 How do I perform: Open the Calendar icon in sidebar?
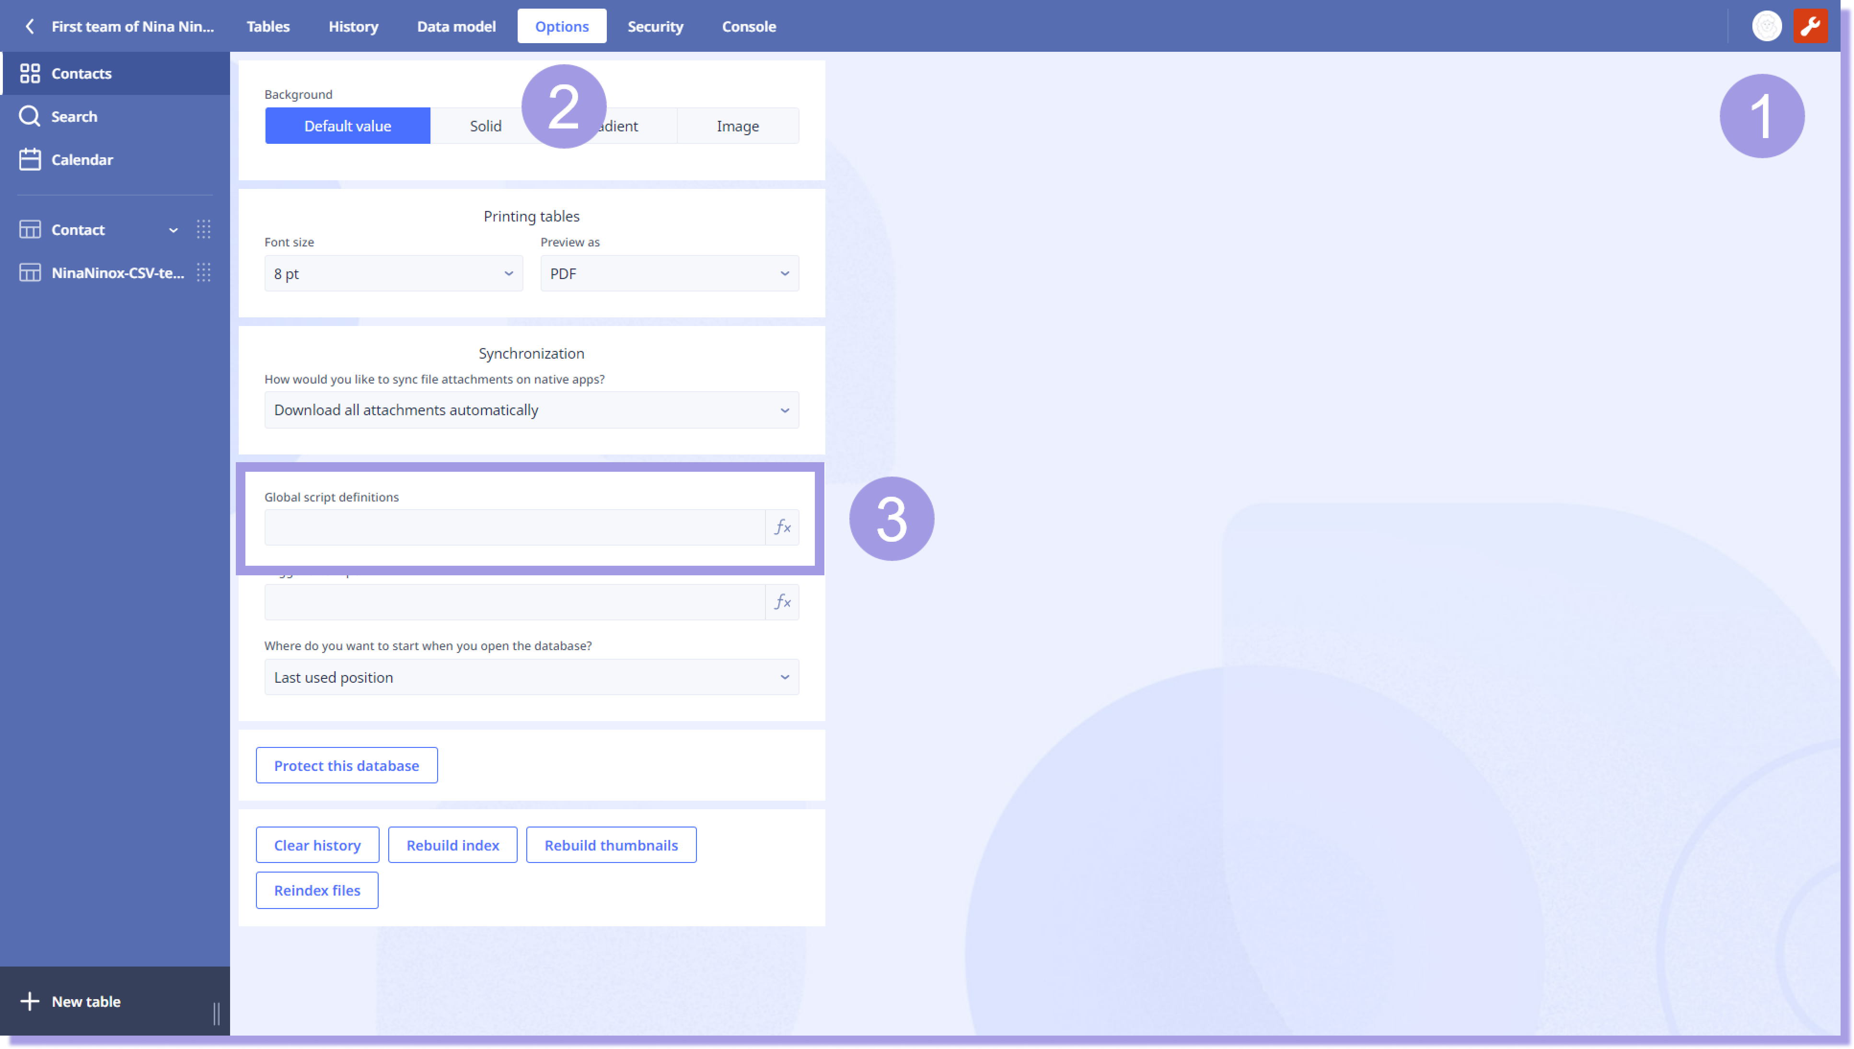pos(30,159)
